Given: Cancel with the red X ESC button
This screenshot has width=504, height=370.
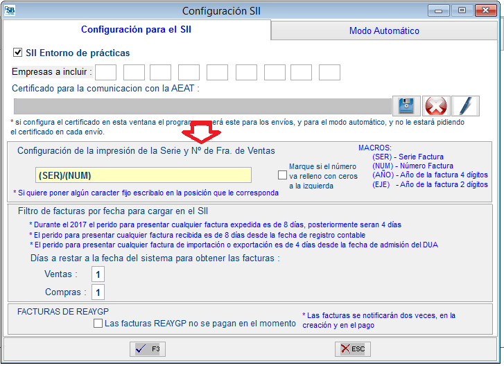Looking at the screenshot, I should 353,349.
